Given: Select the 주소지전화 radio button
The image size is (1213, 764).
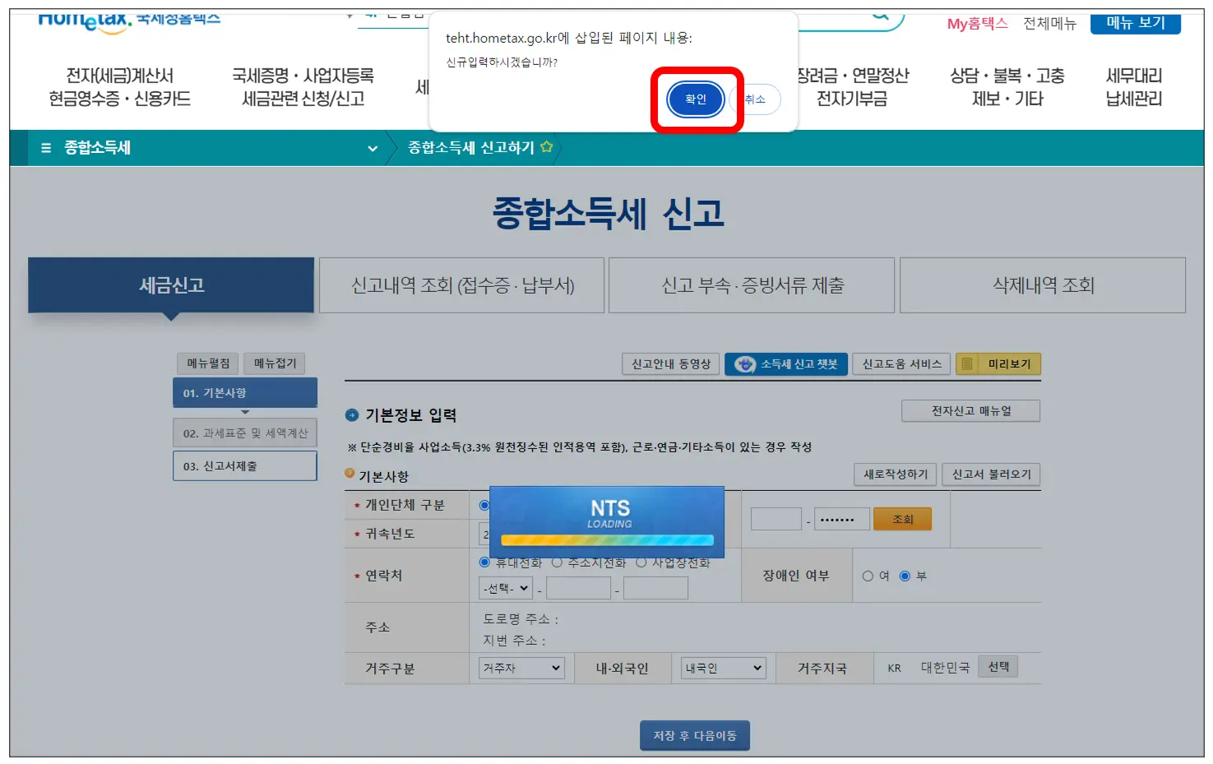Looking at the screenshot, I should [558, 563].
